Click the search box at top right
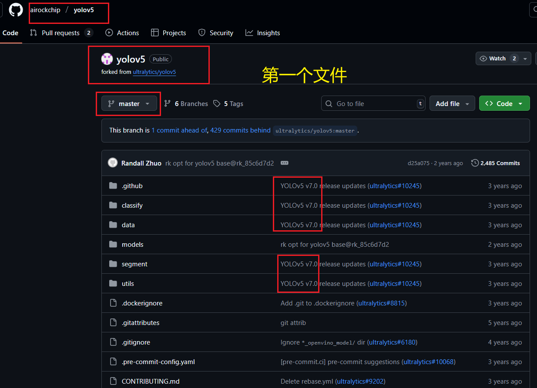537x388 pixels. tap(533, 10)
